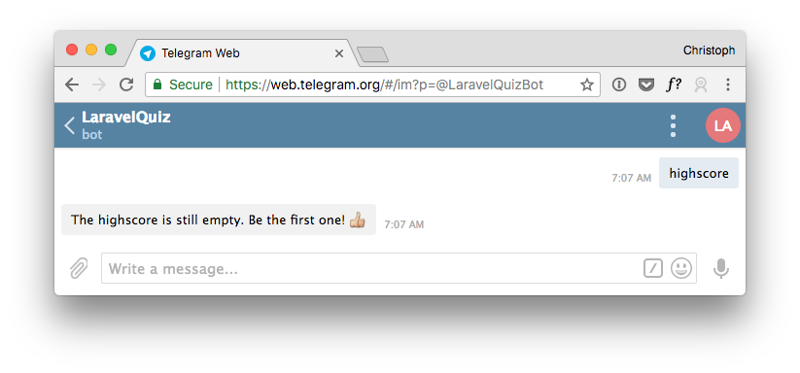Click the Secure padlock site info
The width and height of the screenshot is (800, 373).
click(183, 85)
